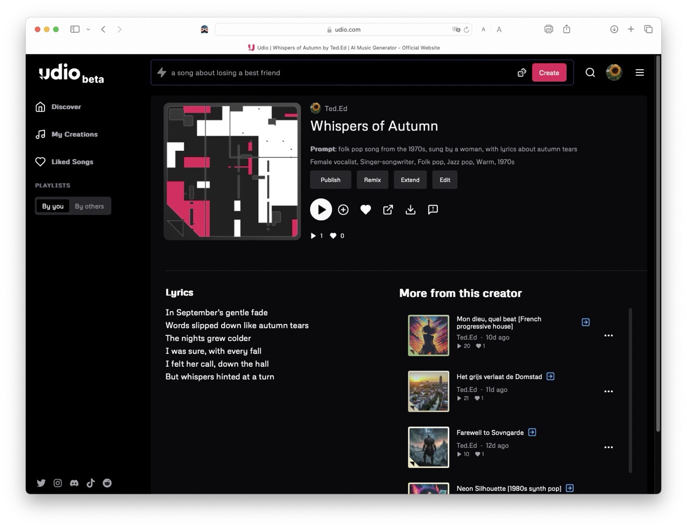Viewport: 687px width, 528px height.
Task: Play the Whispers of Autumn song
Action: coord(320,209)
